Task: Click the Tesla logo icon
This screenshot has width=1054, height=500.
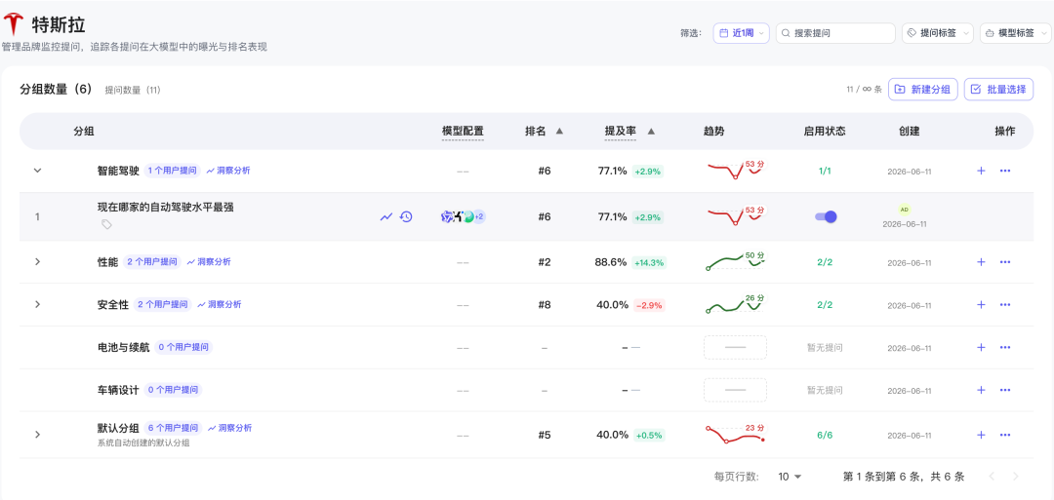Action: pos(14,24)
